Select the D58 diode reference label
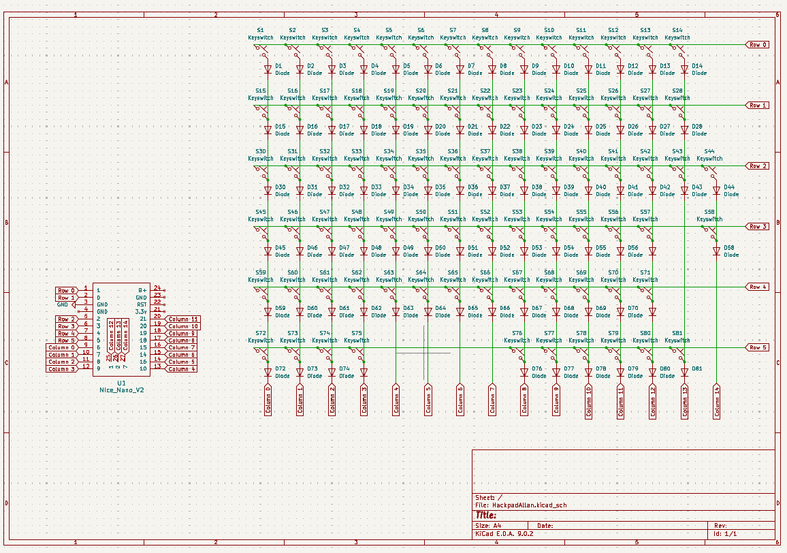This screenshot has height=553, width=787. coord(729,248)
